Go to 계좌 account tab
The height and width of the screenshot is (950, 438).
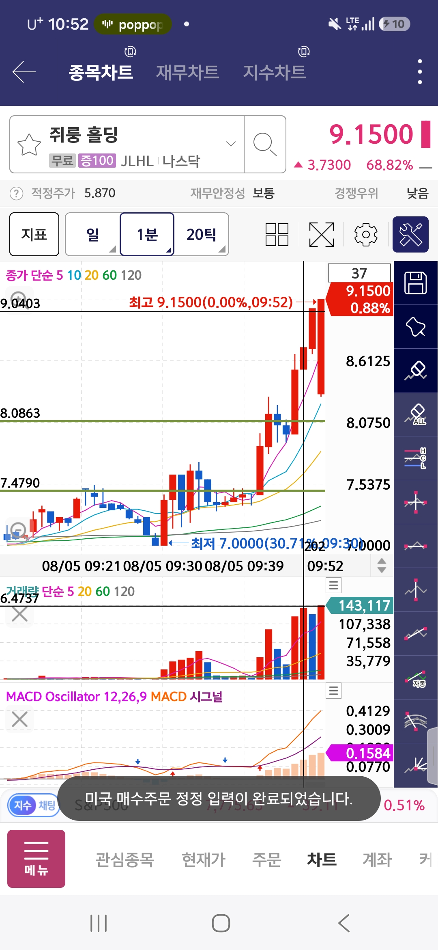click(x=377, y=859)
